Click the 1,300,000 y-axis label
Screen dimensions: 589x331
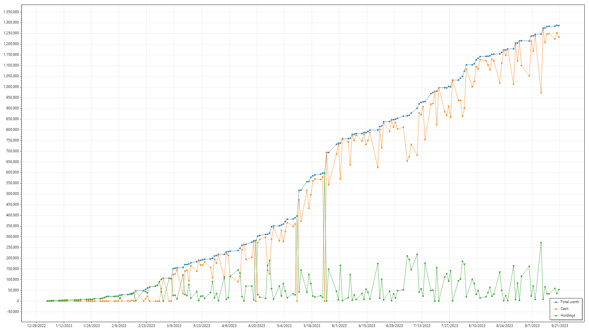11,23
